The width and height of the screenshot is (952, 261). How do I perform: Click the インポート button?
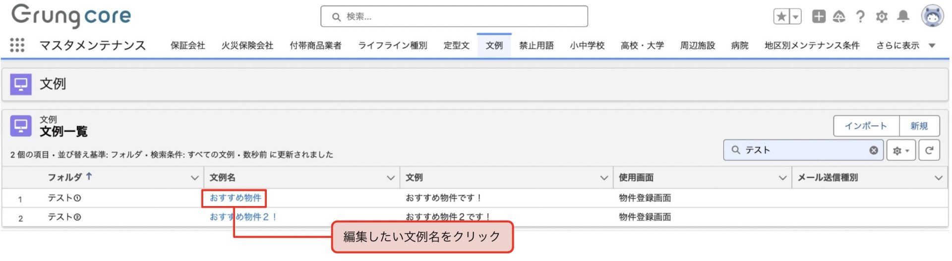click(x=866, y=126)
